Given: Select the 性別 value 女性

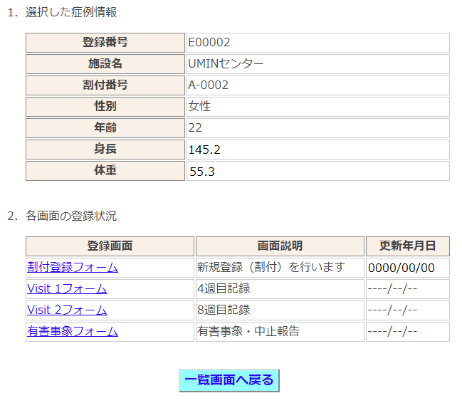Looking at the screenshot, I should [199, 107].
